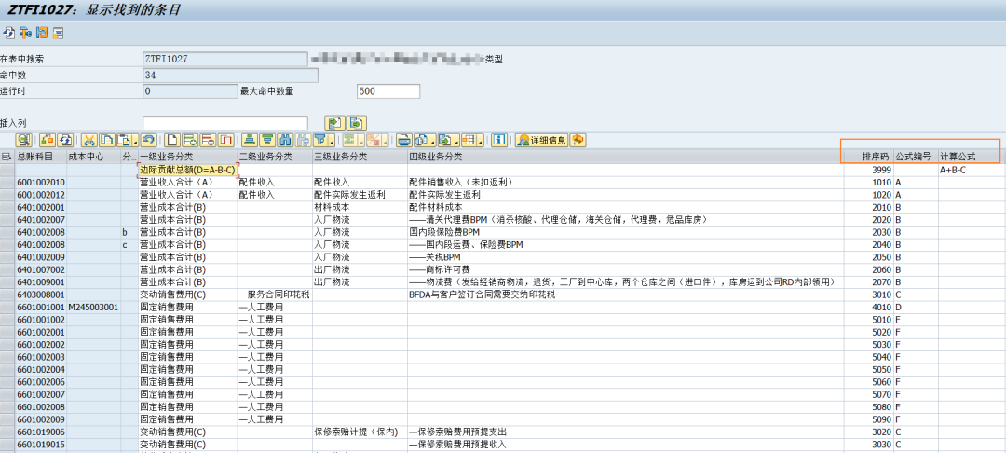1006x453 pixels.
Task: Open the Export dropdown in grid toolbar
Action: 449,140
